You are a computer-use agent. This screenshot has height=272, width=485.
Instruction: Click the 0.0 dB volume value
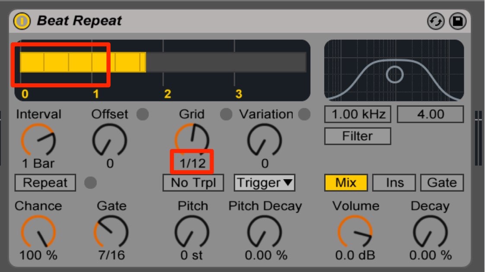click(x=355, y=255)
